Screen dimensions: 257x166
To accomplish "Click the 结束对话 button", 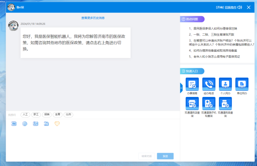I will pyautogui.click(x=146, y=156).
